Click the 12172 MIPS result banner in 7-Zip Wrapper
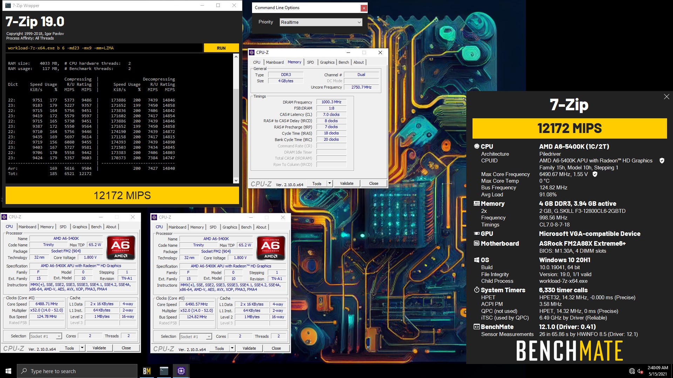The image size is (673, 378). [122, 195]
